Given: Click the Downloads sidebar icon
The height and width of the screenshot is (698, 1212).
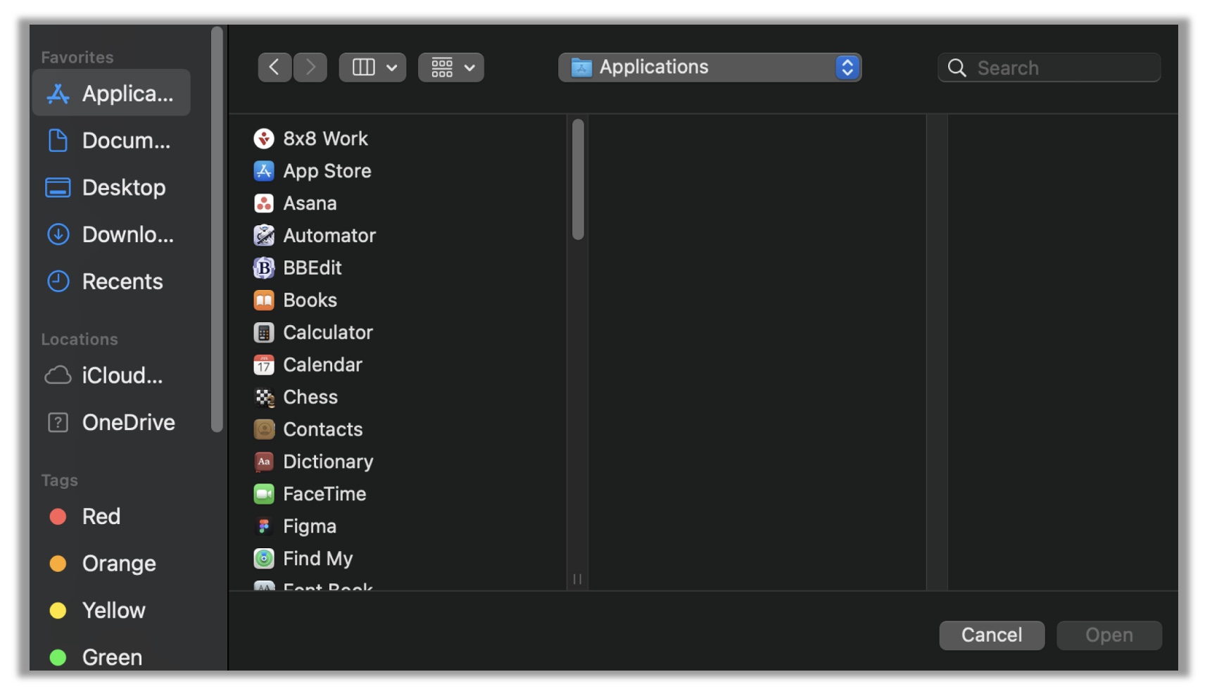Looking at the screenshot, I should pyautogui.click(x=58, y=234).
